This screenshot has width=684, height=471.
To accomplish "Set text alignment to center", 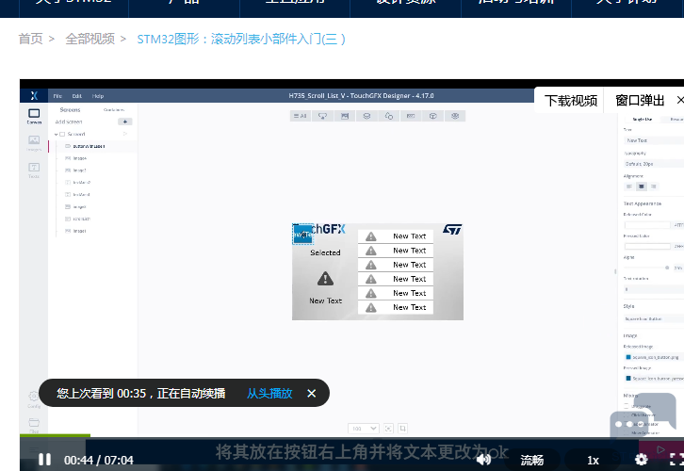I will click(642, 187).
